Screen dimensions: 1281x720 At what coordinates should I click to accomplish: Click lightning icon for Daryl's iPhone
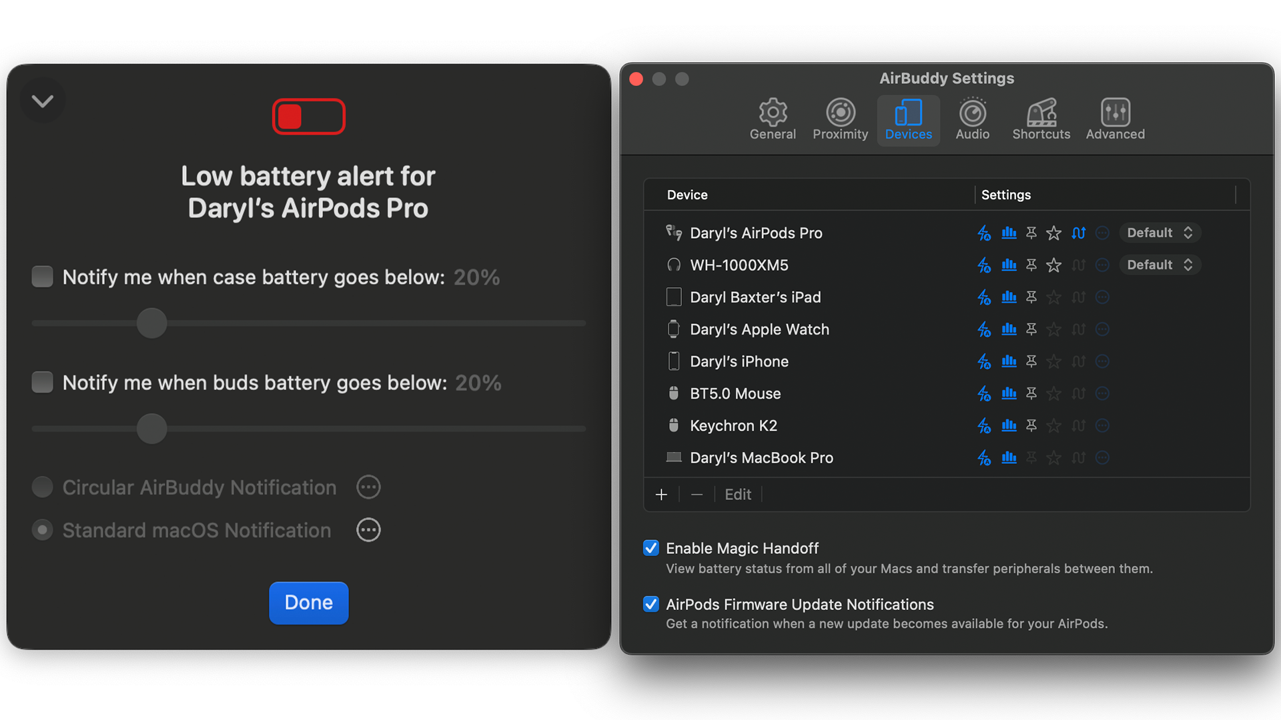point(984,361)
